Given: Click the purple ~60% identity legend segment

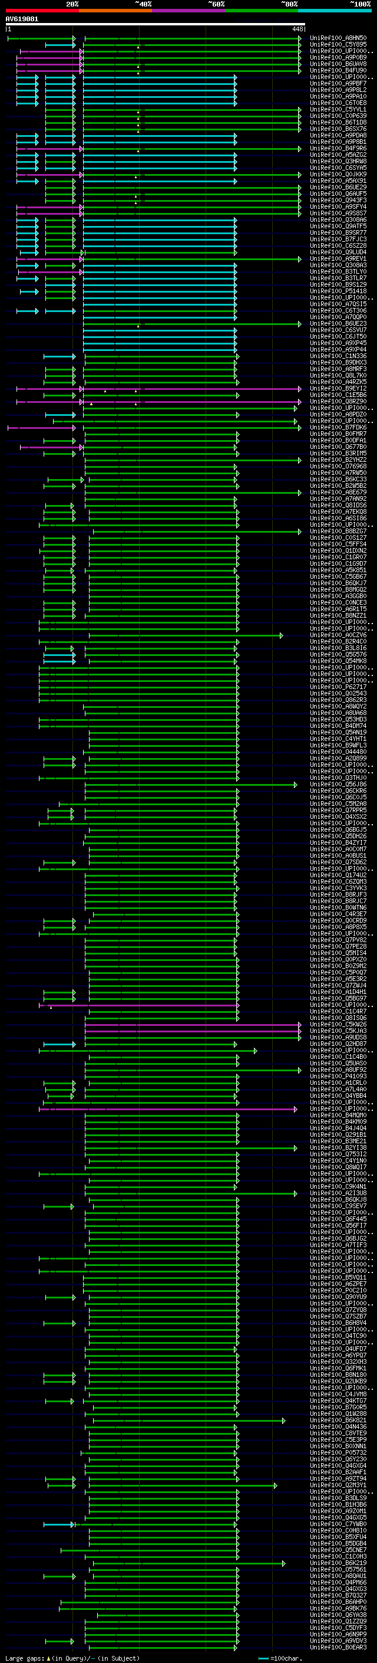Looking at the screenshot, I should 188,11.
